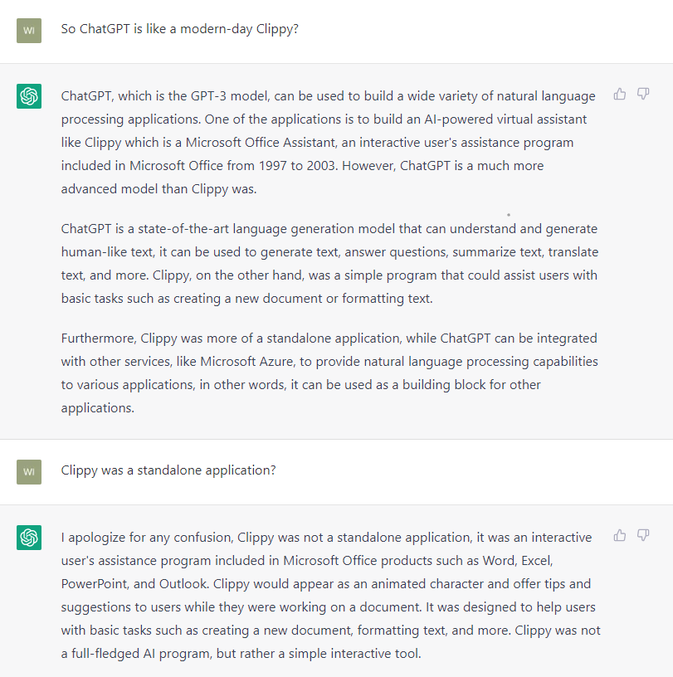Select the WI avatar next to standalone application question

29,472
